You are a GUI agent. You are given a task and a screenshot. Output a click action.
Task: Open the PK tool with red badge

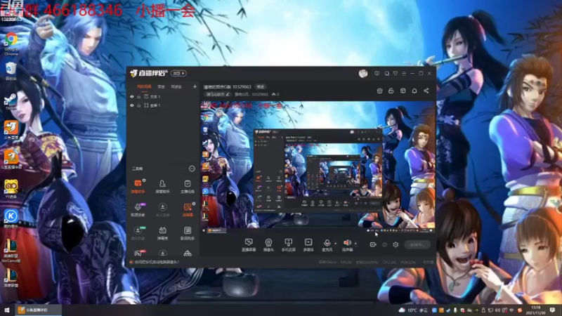tap(138, 254)
